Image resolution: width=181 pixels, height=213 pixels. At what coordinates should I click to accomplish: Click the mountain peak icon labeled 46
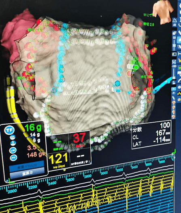click(x=175, y=22)
